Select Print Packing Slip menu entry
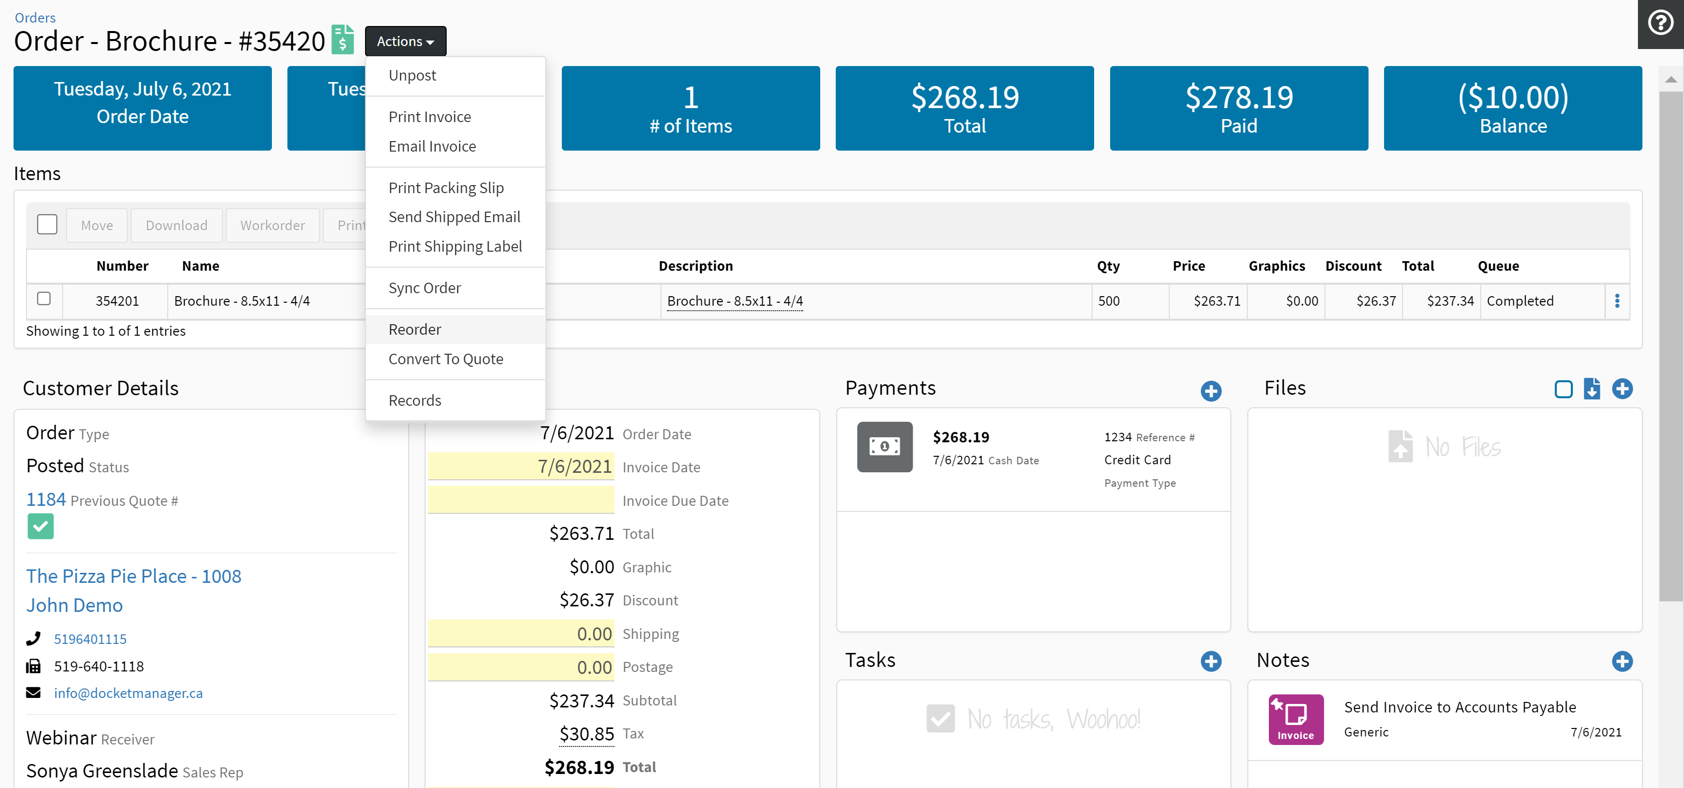This screenshot has height=788, width=1684. (x=446, y=188)
